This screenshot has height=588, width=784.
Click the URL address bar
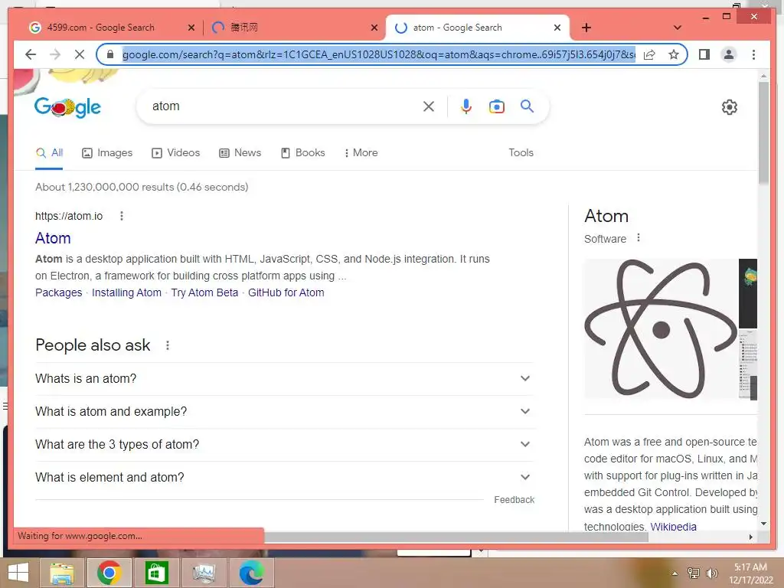coord(379,54)
